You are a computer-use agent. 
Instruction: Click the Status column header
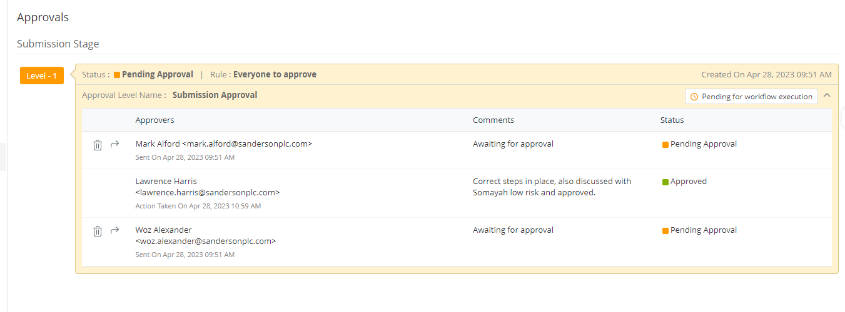[672, 120]
